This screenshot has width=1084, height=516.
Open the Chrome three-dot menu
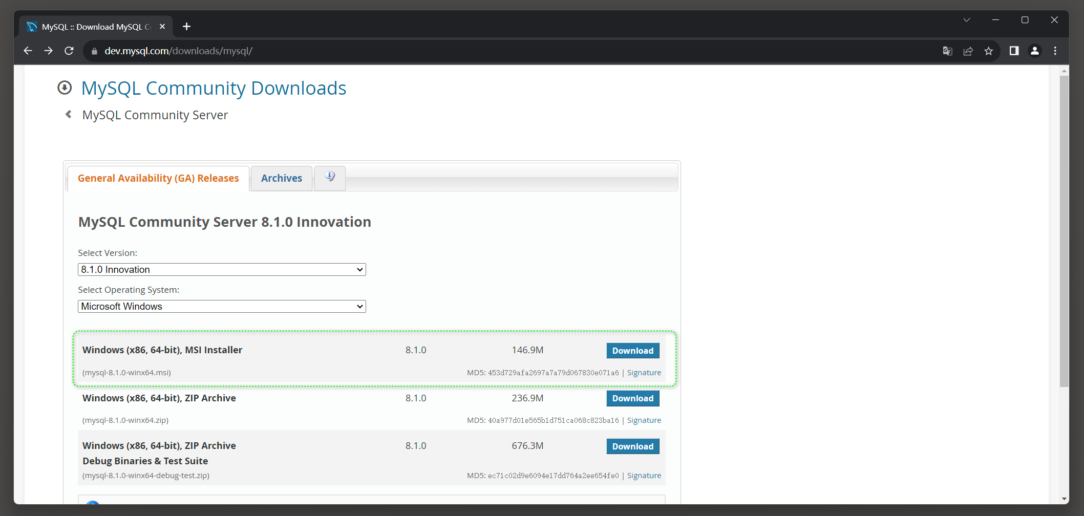pos(1055,51)
